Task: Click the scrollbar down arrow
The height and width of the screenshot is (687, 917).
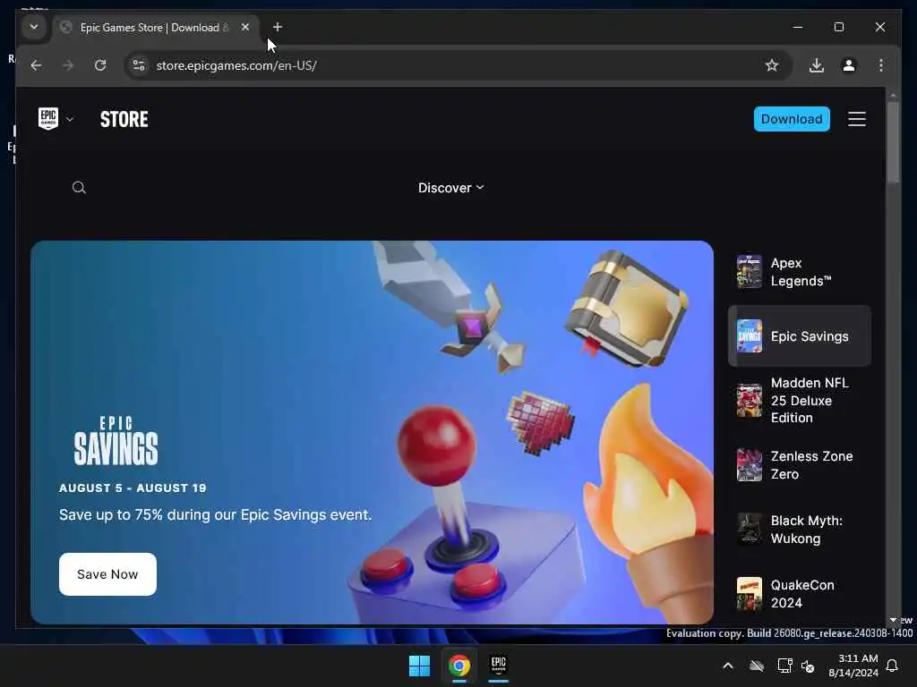Action: (893, 620)
